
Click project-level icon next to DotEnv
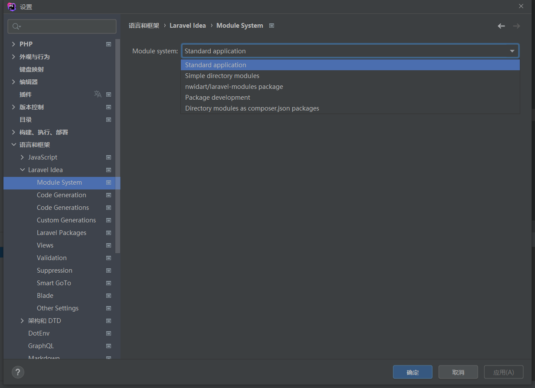[109, 333]
